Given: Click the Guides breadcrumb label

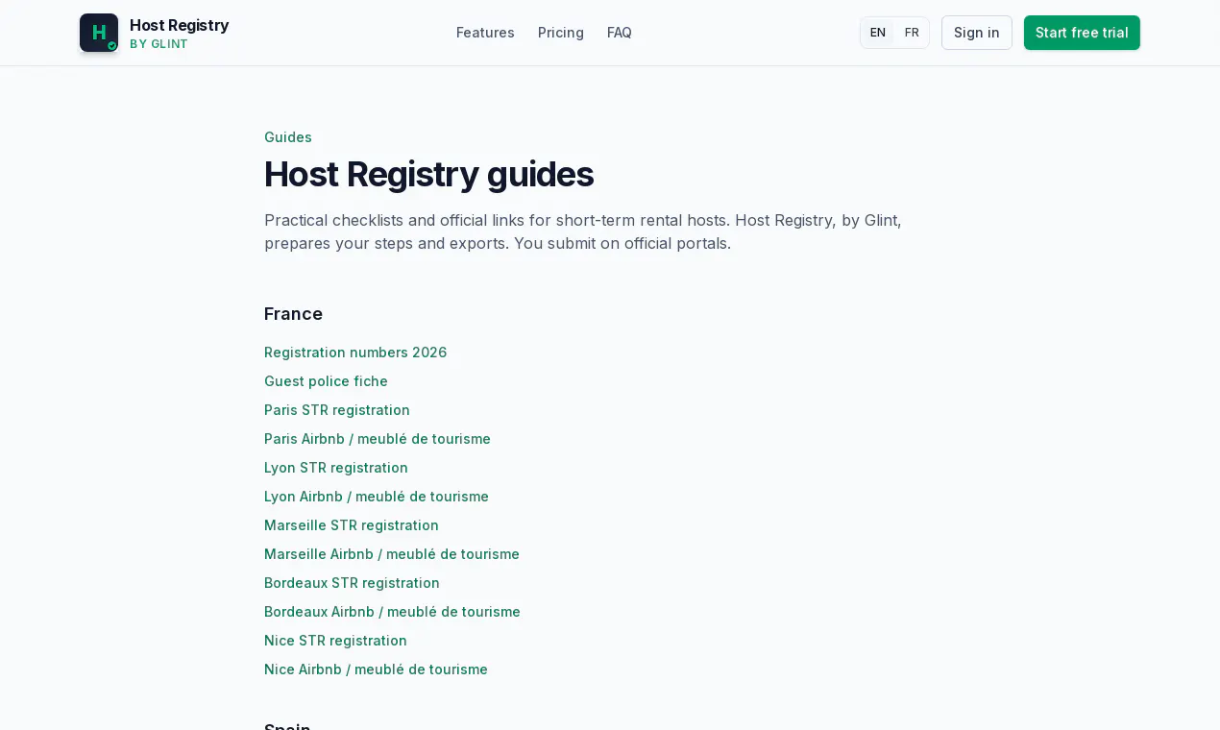Looking at the screenshot, I should click(288, 137).
